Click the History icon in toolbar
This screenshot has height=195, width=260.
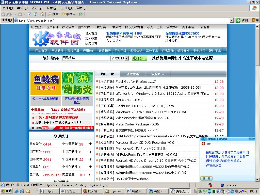tap(80, 14)
